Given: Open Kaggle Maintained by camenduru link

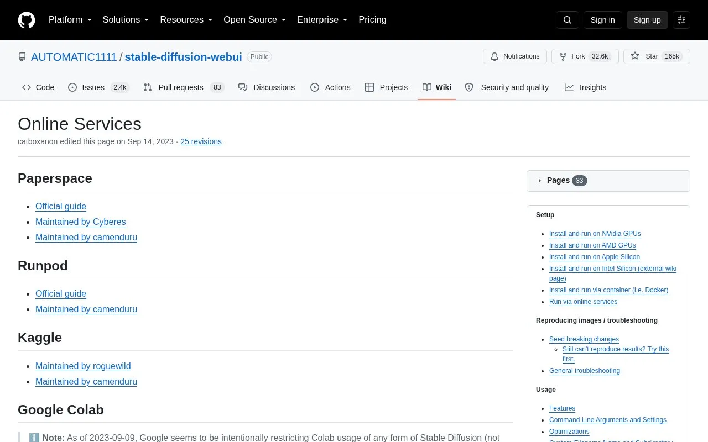Looking at the screenshot, I should coord(86,381).
